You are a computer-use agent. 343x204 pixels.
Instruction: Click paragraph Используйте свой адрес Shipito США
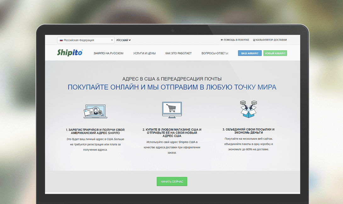[172, 147]
